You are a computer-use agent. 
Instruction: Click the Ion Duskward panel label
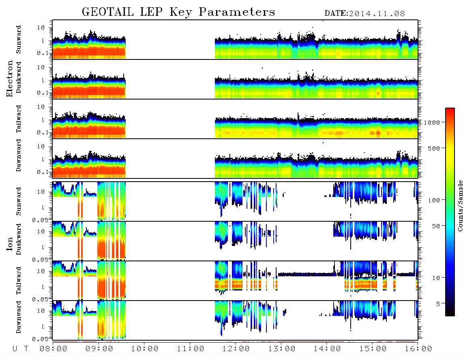19,239
